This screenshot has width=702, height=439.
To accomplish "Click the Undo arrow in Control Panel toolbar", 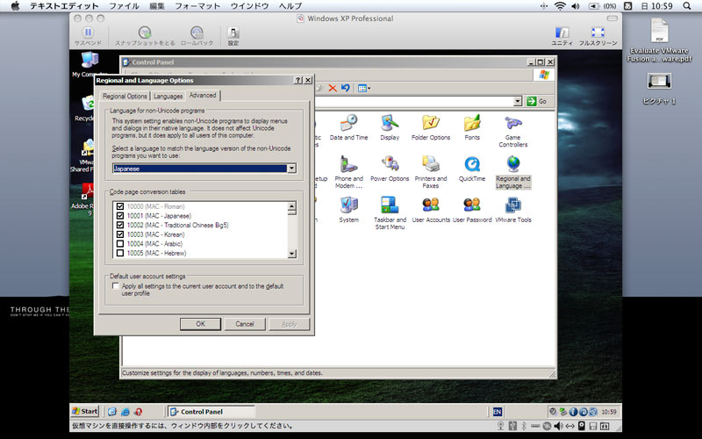I will pos(345,89).
